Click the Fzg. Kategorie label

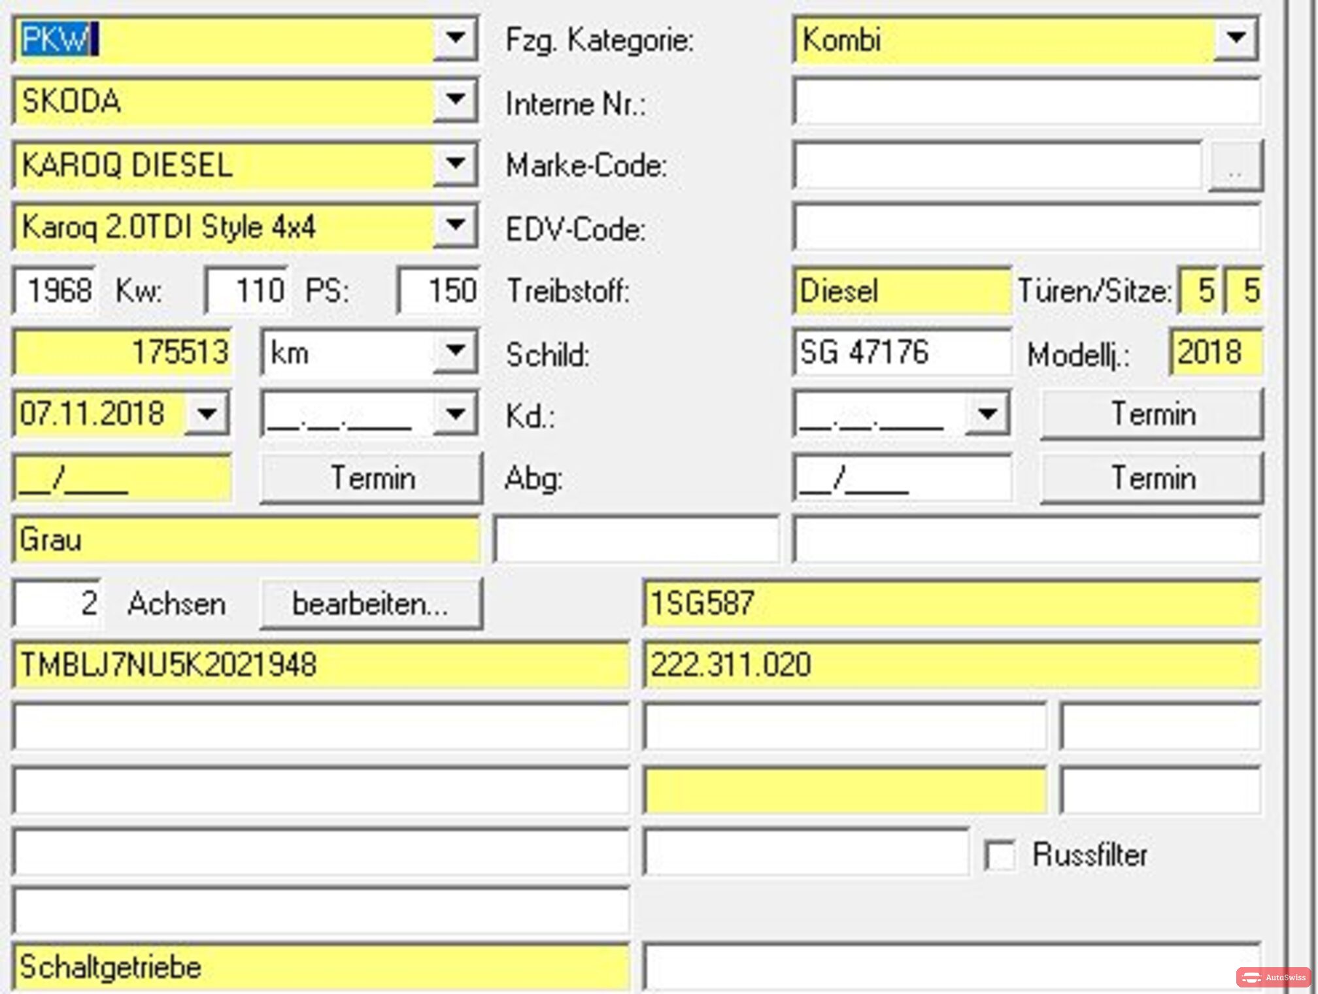tap(600, 41)
